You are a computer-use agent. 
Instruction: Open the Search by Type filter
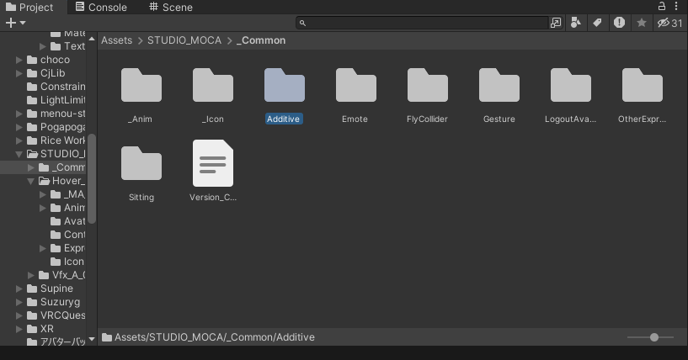tap(576, 23)
